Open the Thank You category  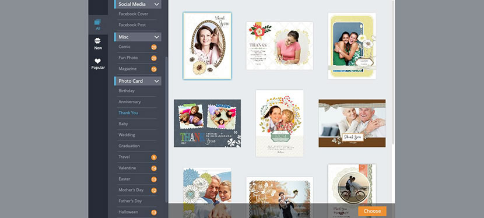[x=128, y=113]
